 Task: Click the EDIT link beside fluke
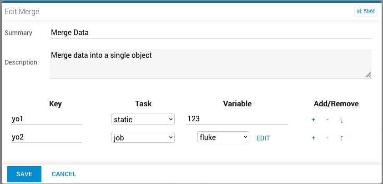pyautogui.click(x=263, y=138)
